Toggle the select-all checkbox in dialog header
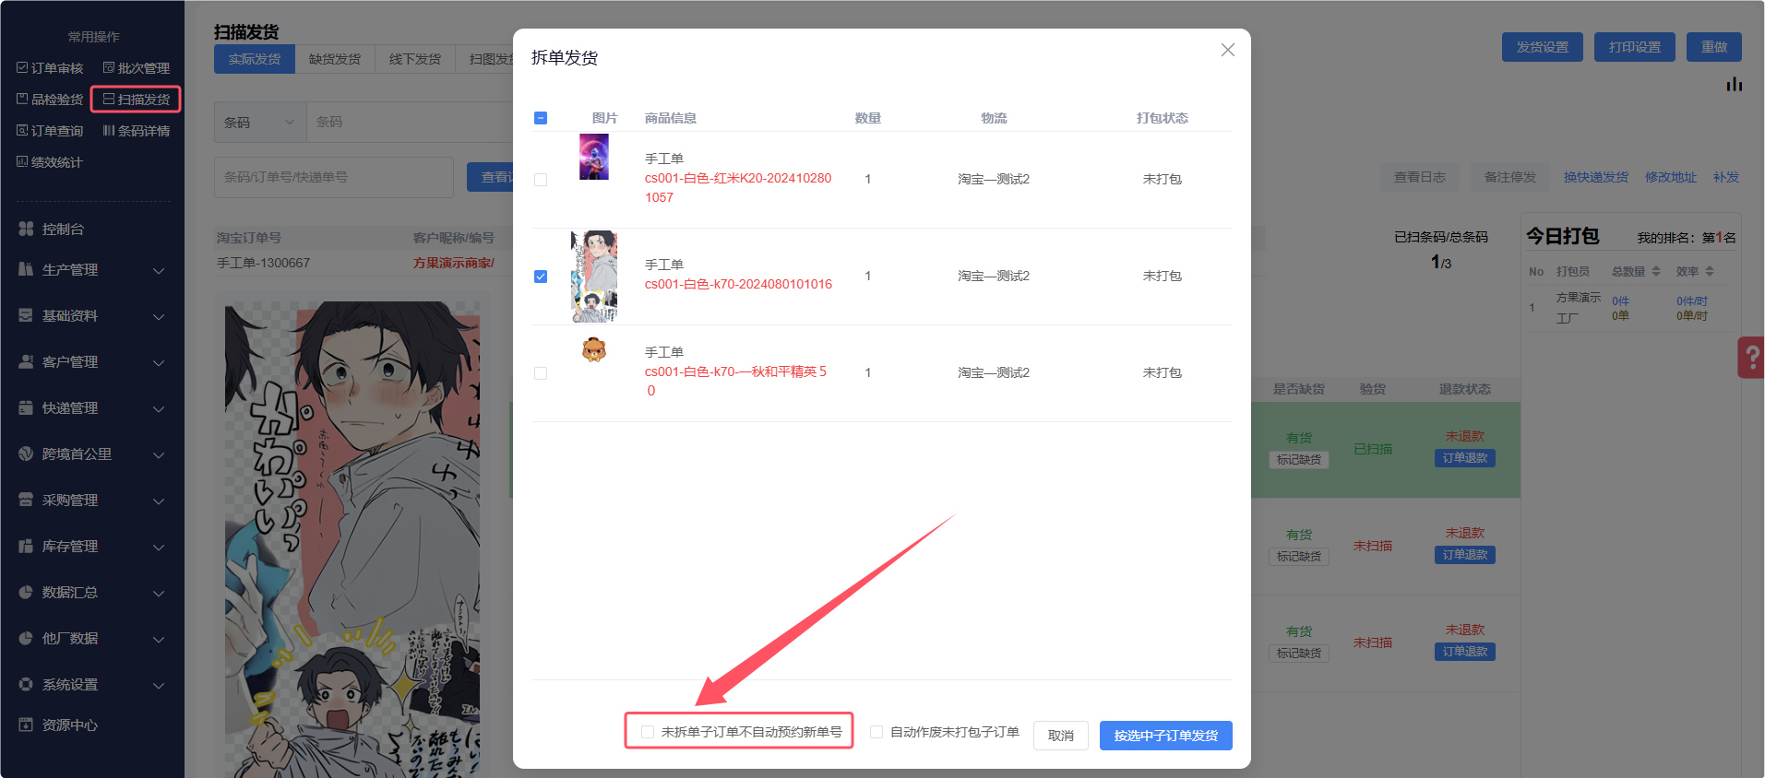 (x=541, y=118)
